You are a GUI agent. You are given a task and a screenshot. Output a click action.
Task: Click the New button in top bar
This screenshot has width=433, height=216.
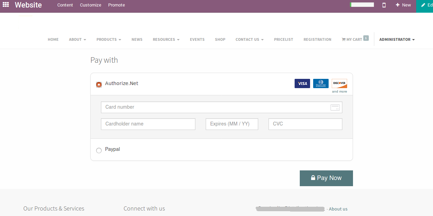coord(403,5)
